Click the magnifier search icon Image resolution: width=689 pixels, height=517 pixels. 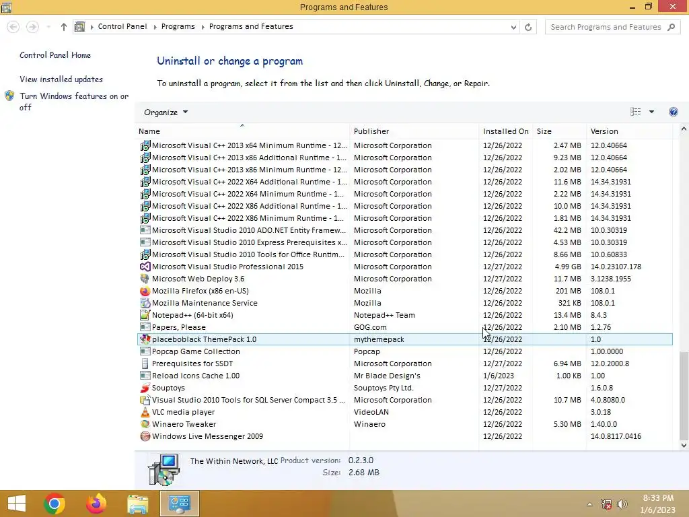671,27
